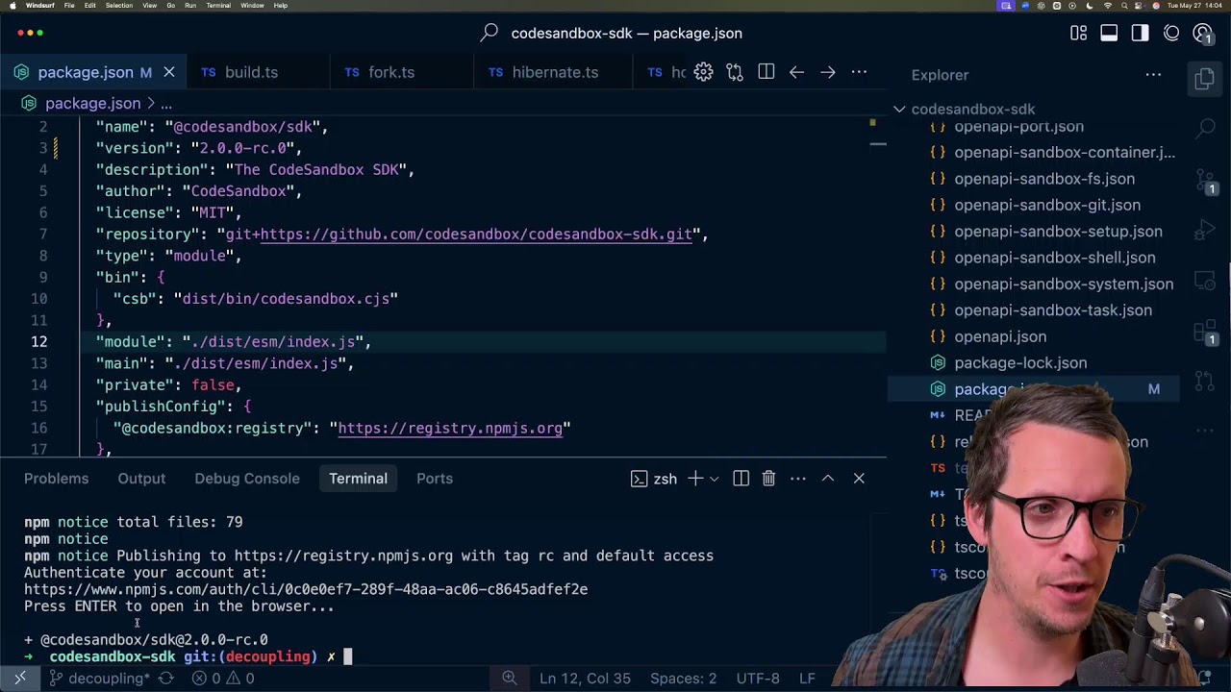Open the registry.npmjs.org link in editor
Image resolution: width=1231 pixels, height=692 pixels.
coord(450,429)
